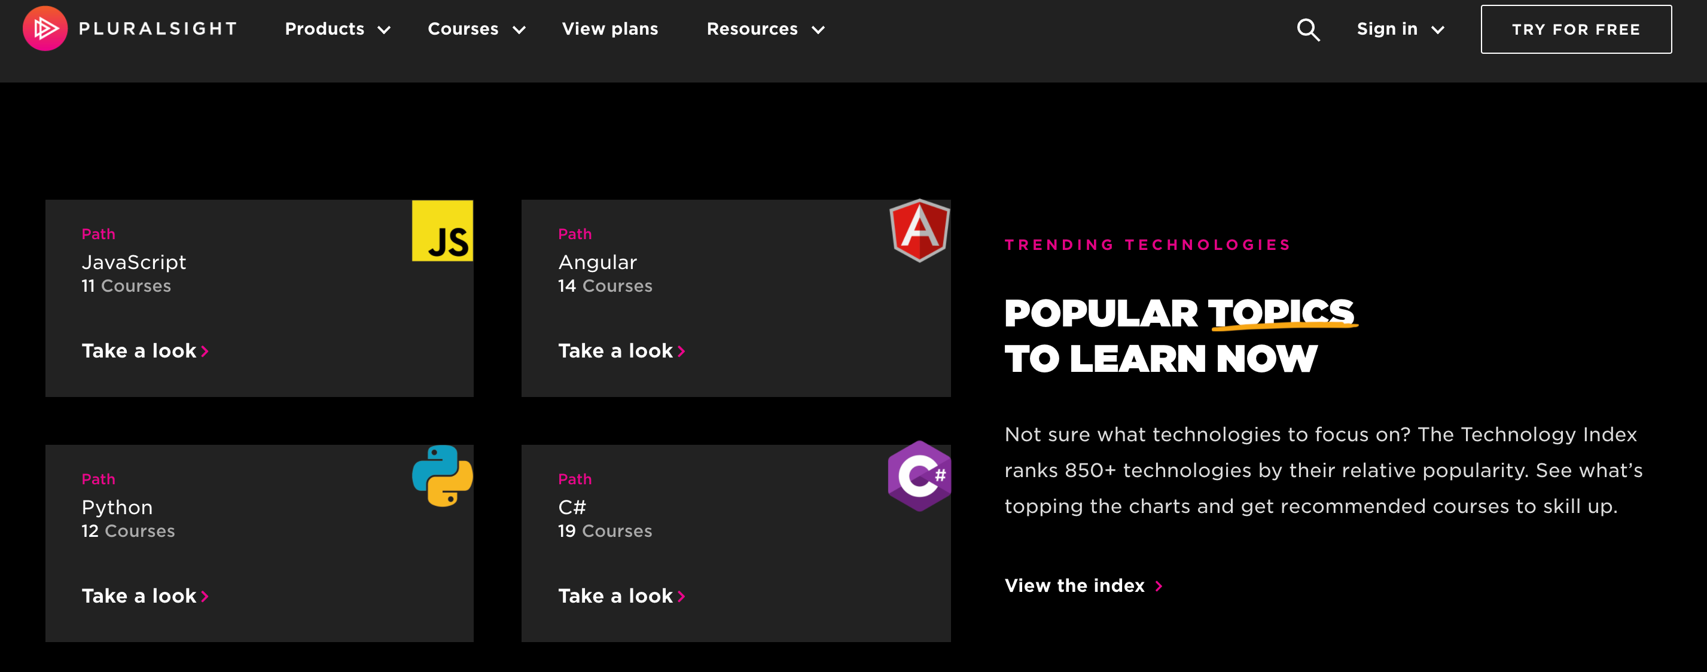Click the JavaScript JS logo icon

(442, 230)
